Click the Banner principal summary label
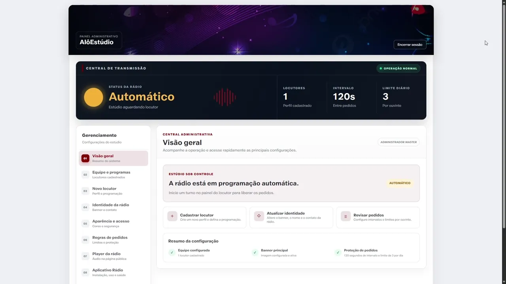Image resolution: width=506 pixels, height=284 pixels. (274, 250)
